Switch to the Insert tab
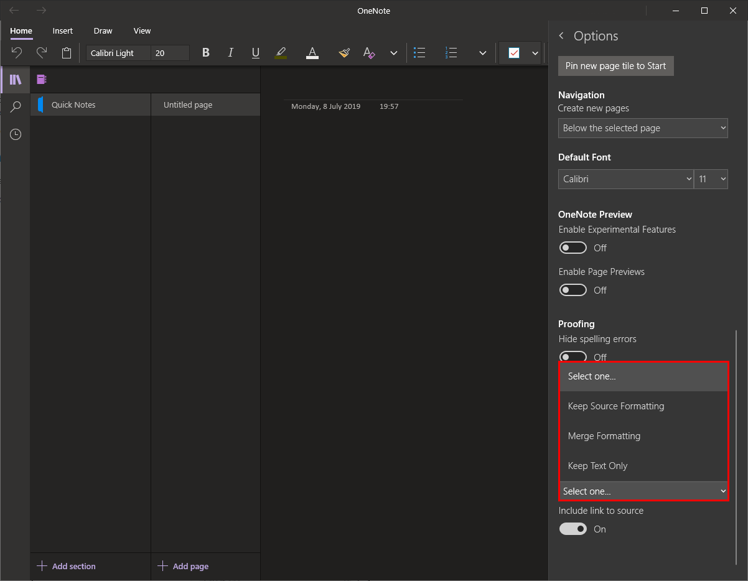 62,30
